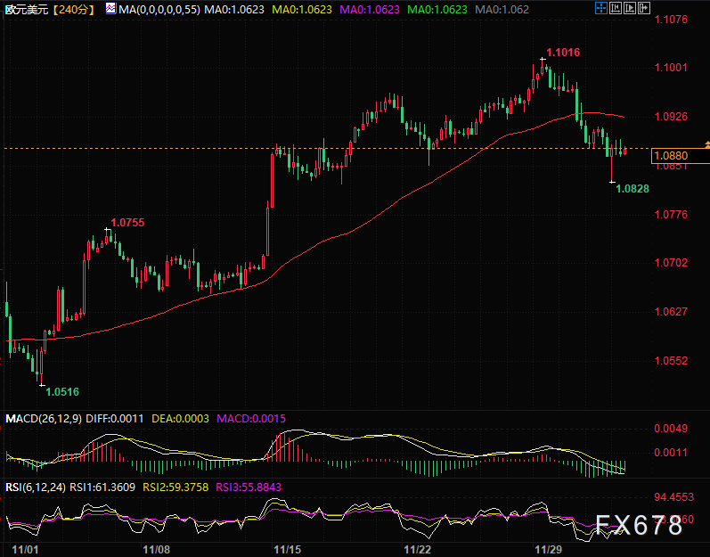The width and height of the screenshot is (710, 557).
Task: Click the chart play-forward axis icon
Action: [630, 8]
